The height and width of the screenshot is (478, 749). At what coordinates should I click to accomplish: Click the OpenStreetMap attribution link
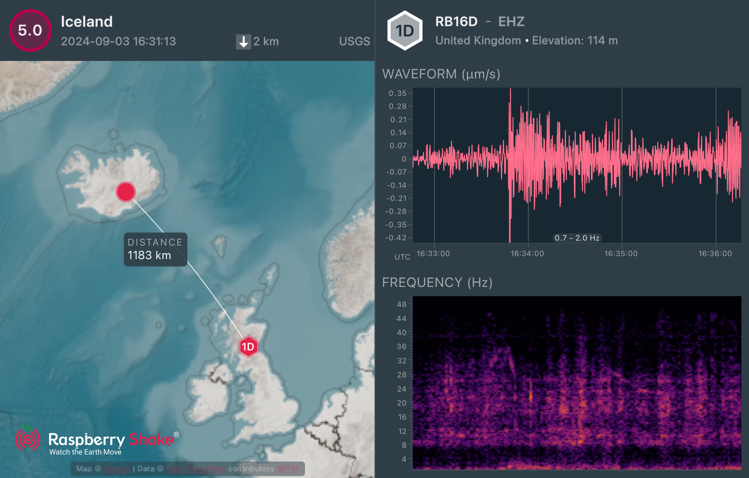pos(196,469)
